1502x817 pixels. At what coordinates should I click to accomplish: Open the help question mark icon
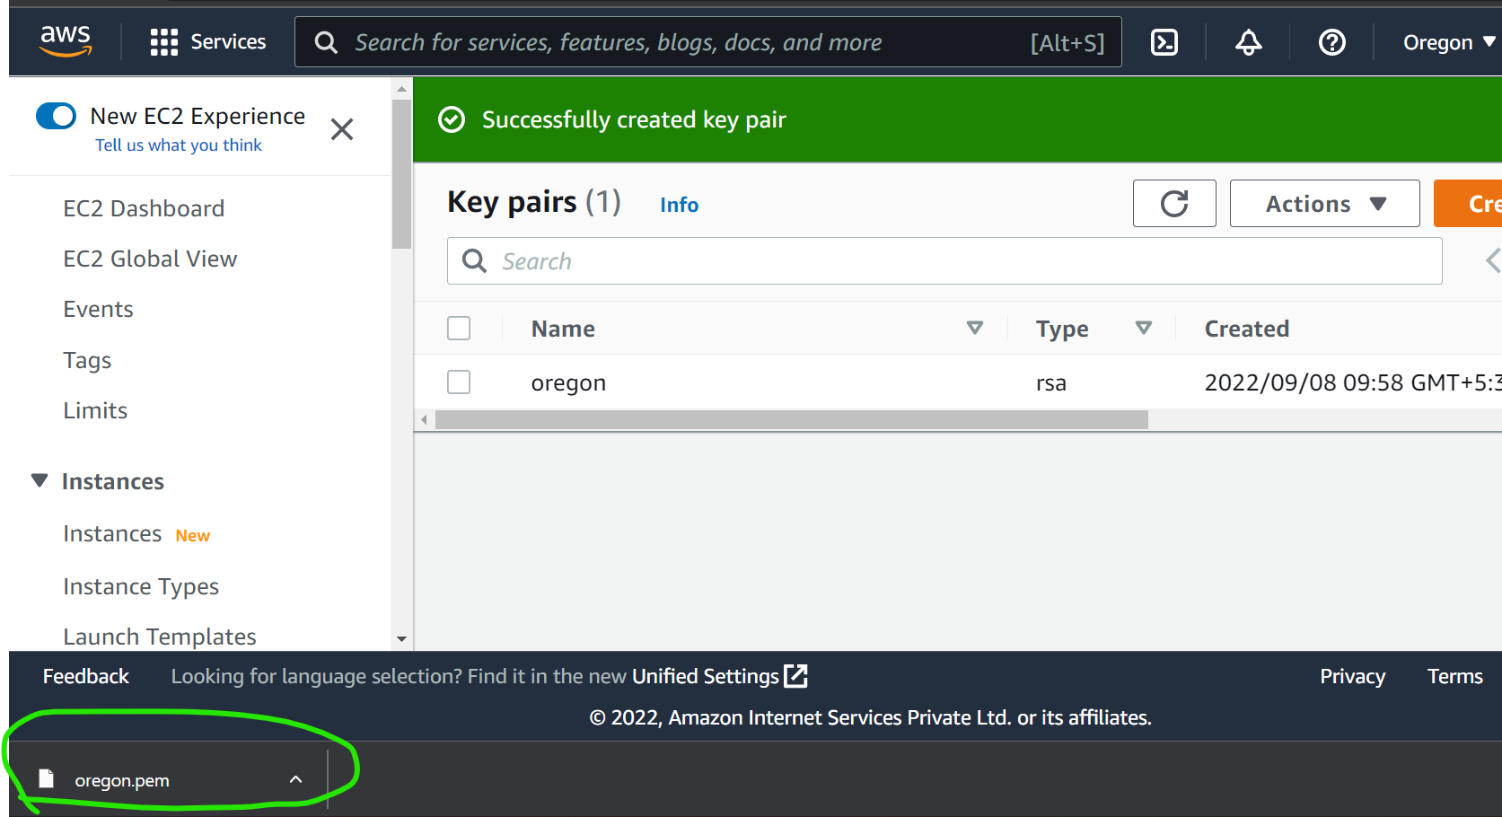click(1331, 42)
